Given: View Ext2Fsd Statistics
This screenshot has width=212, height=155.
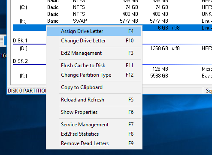Looking at the screenshot, I should tap(94, 134).
